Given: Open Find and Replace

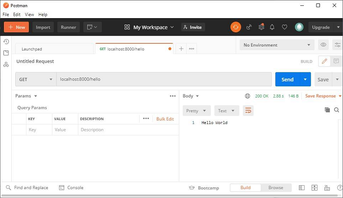Looking at the screenshot, I should tap(27, 188).
